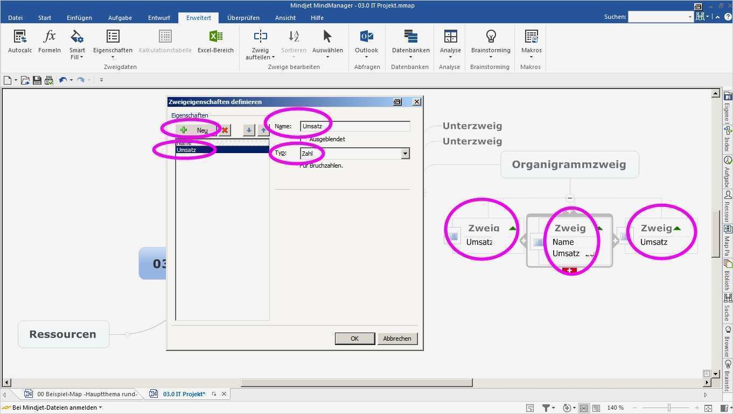Image resolution: width=733 pixels, height=414 pixels.
Task: Move the selected property up in the list
Action: click(263, 130)
